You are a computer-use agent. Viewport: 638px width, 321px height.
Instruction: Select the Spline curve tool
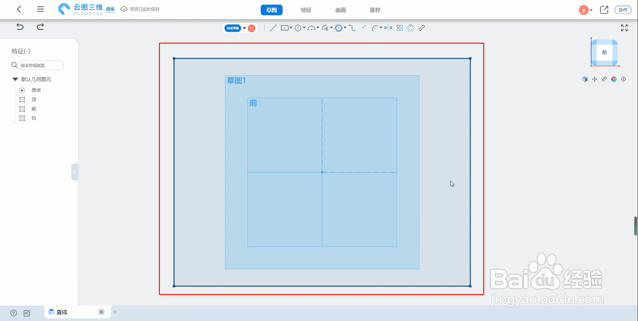coord(352,28)
